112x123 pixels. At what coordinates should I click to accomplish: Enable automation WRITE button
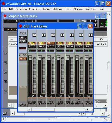coord(23,38)
